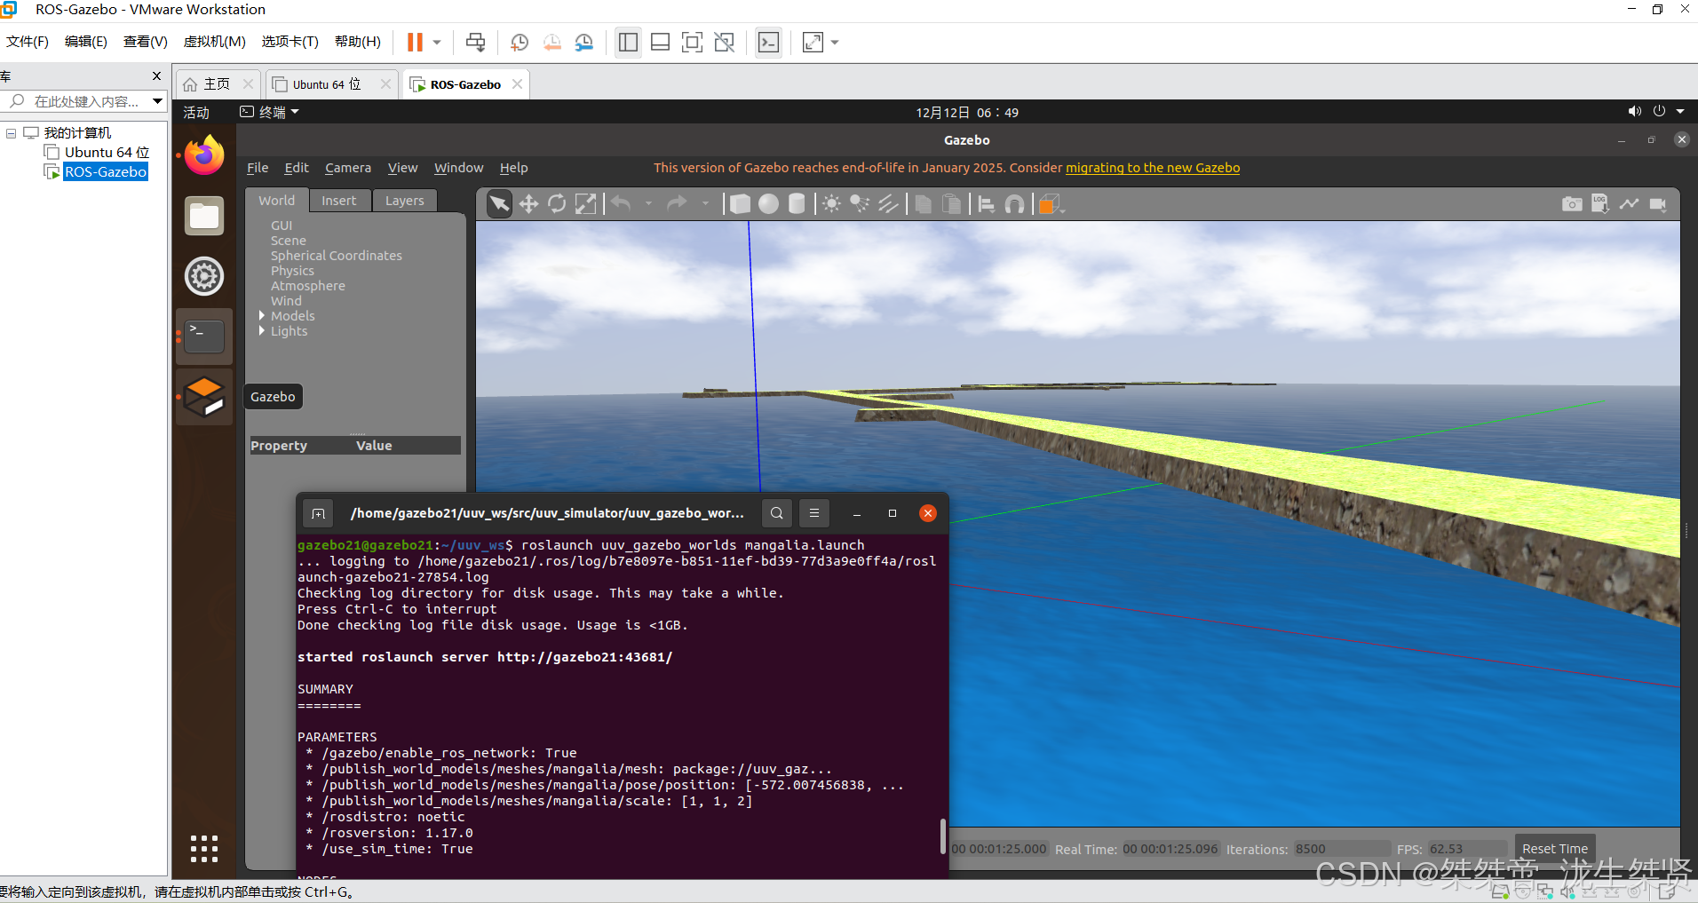
Task: Open Terminal from Ubuntu dock
Action: tap(204, 336)
